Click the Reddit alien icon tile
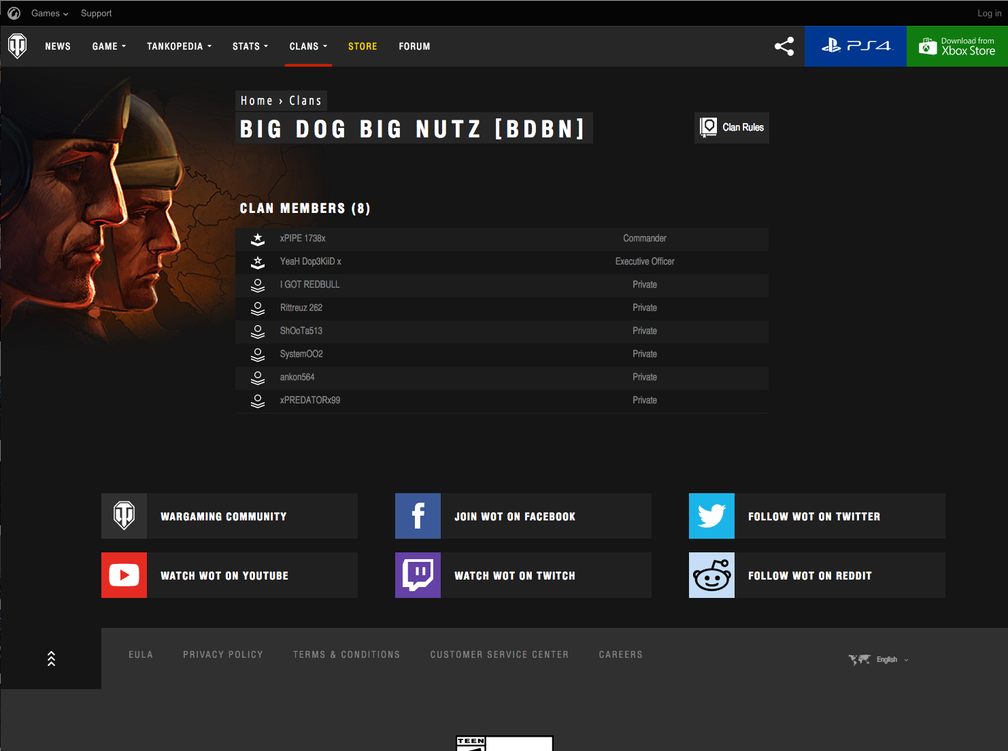The width and height of the screenshot is (1008, 751). (x=711, y=575)
